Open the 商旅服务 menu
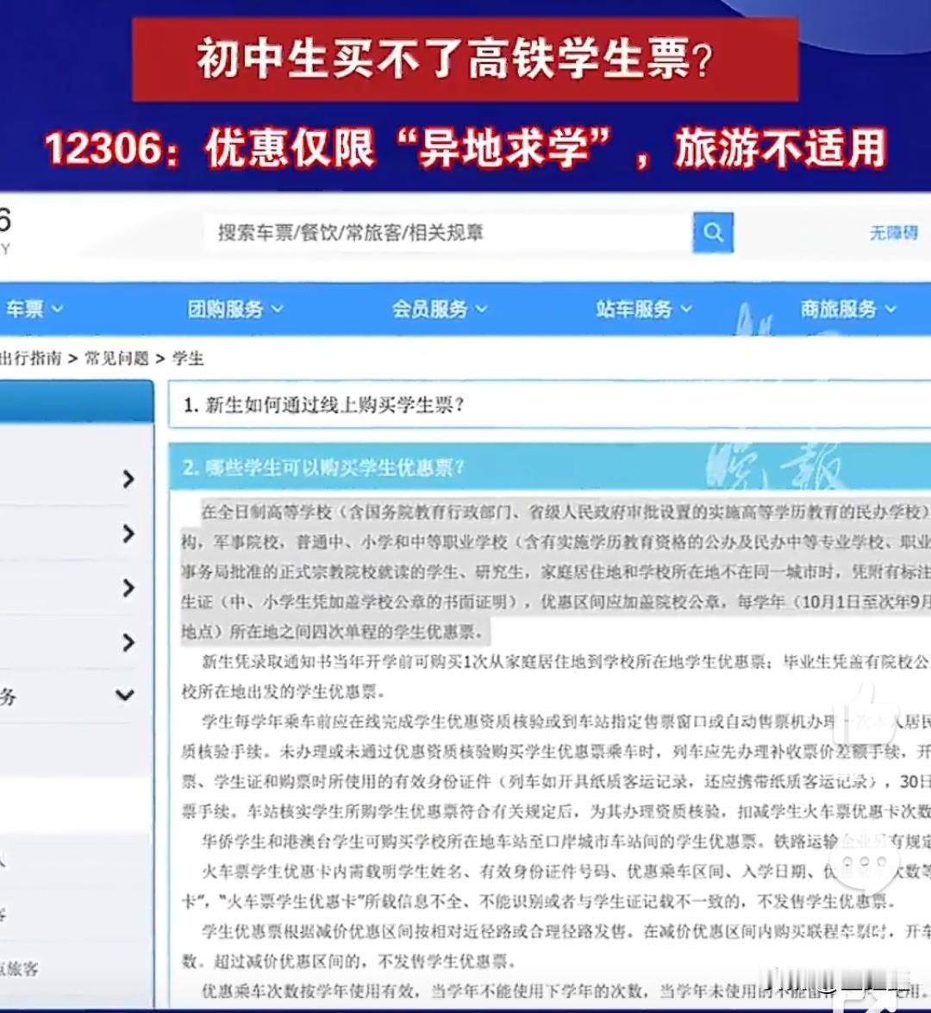Screen dimensions: 931x1013 (848, 309)
